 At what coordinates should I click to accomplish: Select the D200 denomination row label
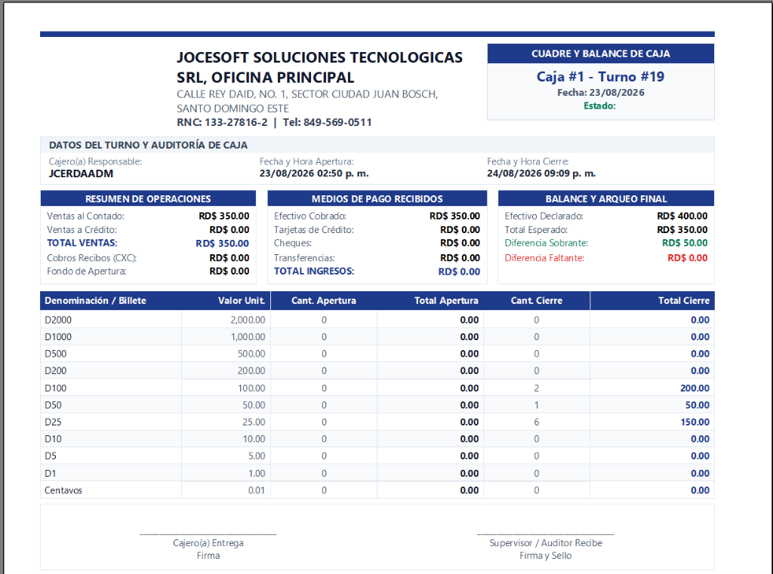coord(56,370)
